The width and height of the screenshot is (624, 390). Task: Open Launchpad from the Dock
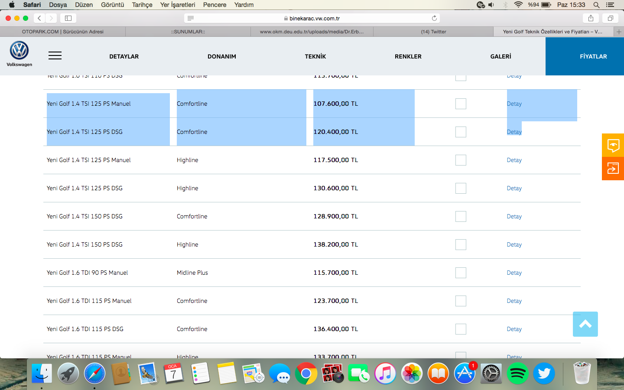point(68,374)
